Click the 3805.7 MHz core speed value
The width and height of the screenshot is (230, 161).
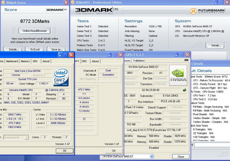click(x=15, y=114)
